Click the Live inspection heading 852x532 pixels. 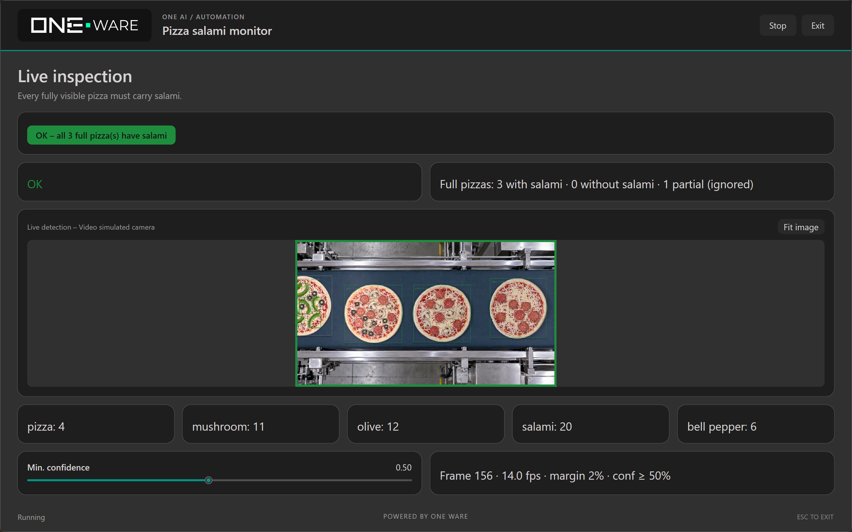point(75,76)
